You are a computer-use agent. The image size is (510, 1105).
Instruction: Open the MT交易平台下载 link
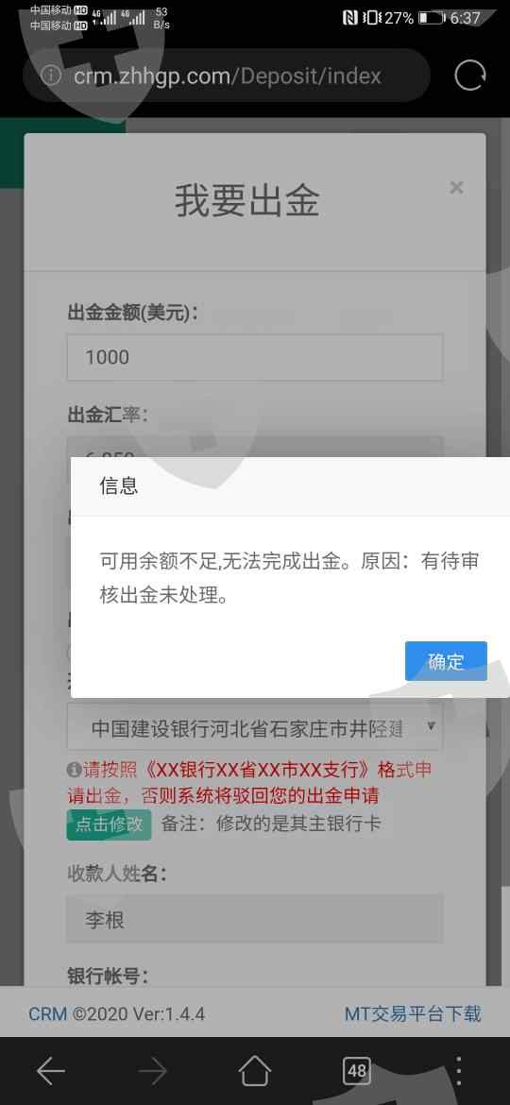[x=413, y=1014]
